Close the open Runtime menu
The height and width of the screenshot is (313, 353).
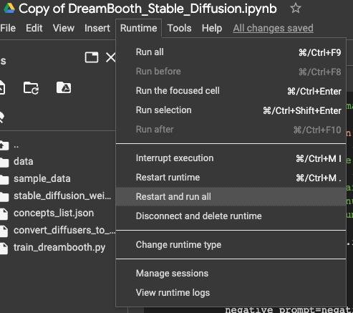coord(139,28)
